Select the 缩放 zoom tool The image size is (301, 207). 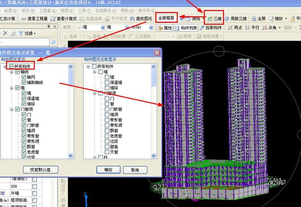click(276, 19)
